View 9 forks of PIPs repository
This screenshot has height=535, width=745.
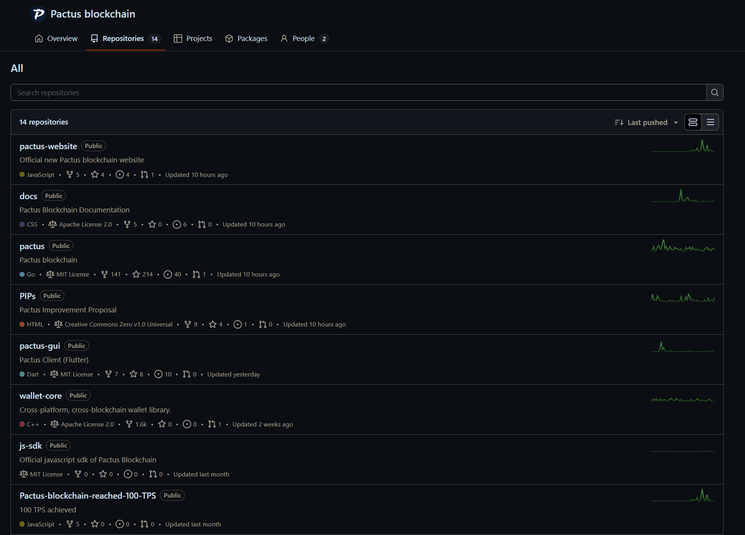[x=191, y=325]
